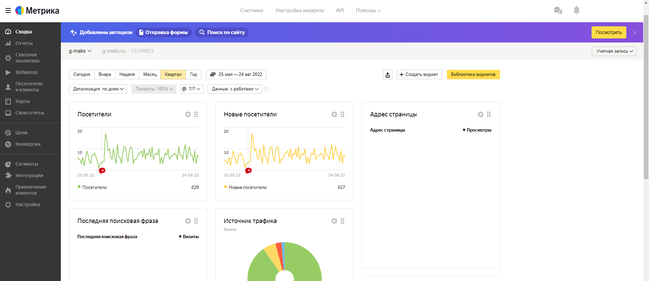This screenshot has width=649, height=281.
Task: Open settings gear of Источник трафика widget
Action: click(334, 221)
